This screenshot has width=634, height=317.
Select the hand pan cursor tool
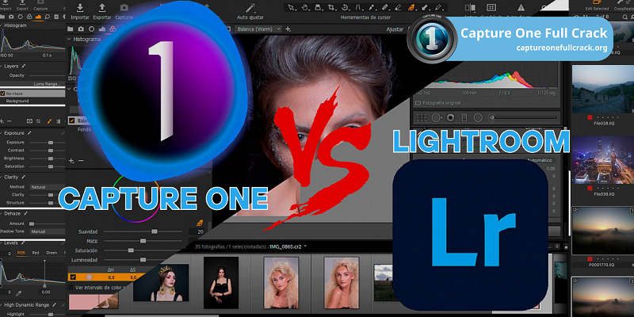pos(305,7)
